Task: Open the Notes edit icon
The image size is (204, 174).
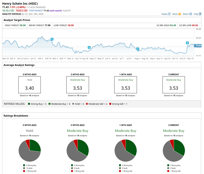Action: coord(169,14)
